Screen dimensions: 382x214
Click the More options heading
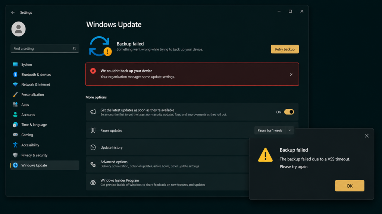tap(96, 97)
